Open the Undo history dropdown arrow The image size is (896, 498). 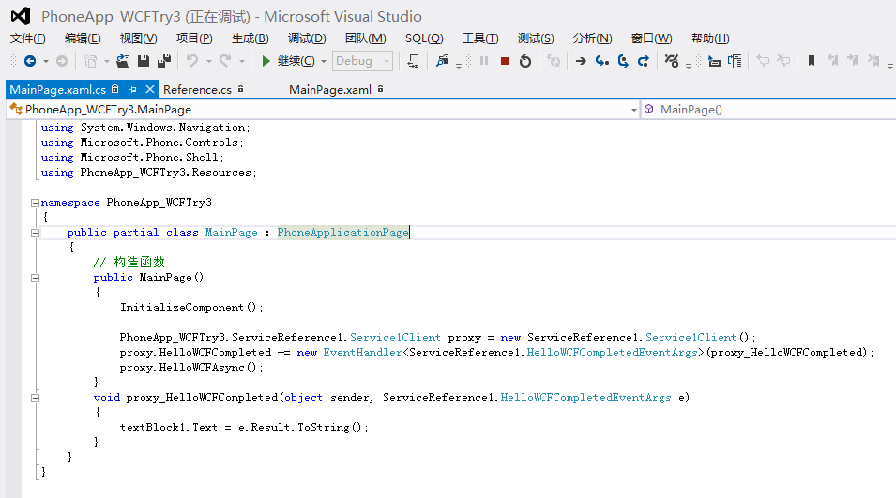pyautogui.click(x=208, y=61)
